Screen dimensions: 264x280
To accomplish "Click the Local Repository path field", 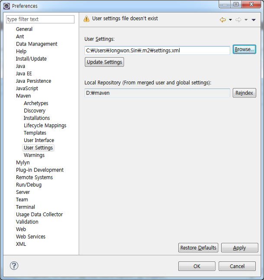I will (157, 93).
